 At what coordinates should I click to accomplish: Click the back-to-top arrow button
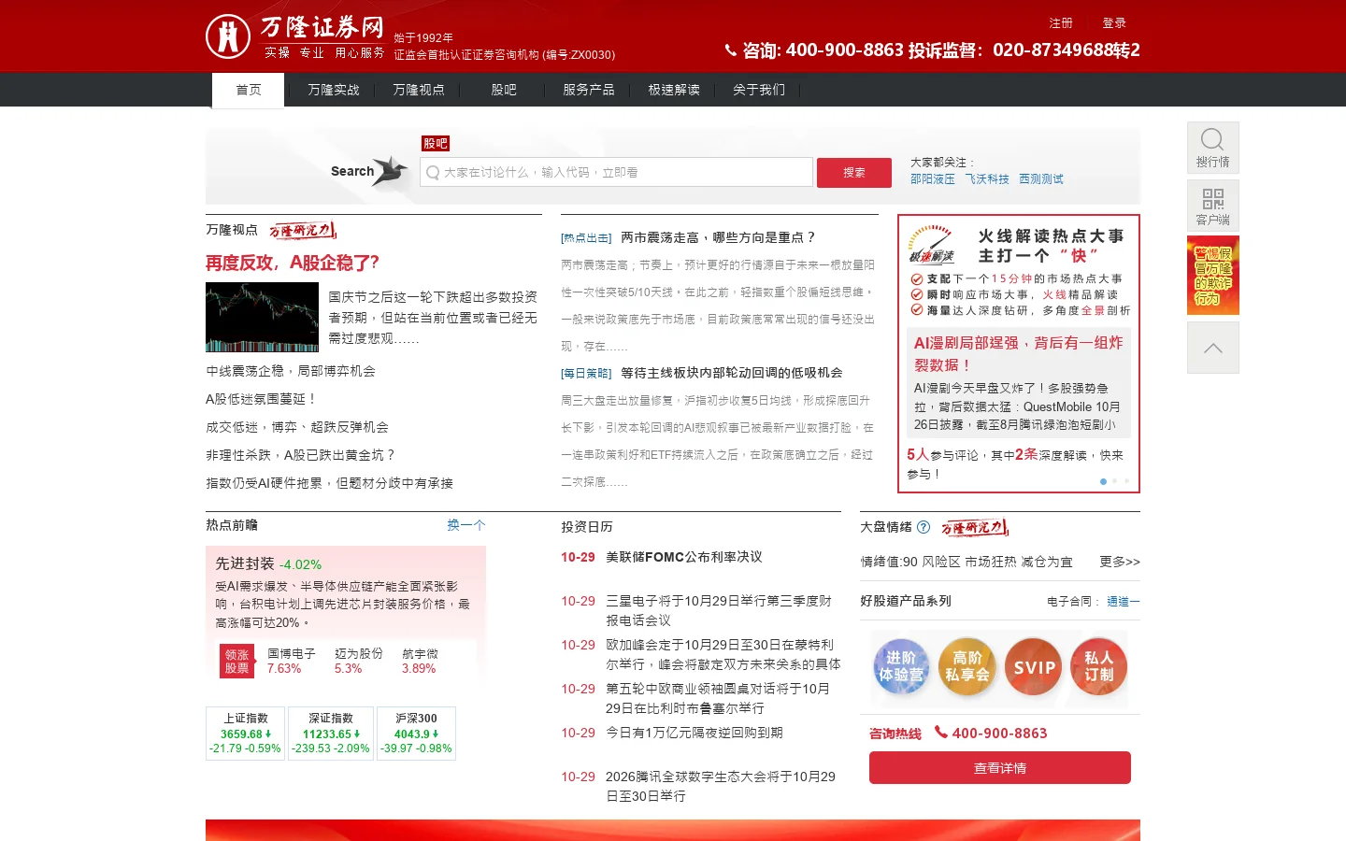click(x=1213, y=348)
